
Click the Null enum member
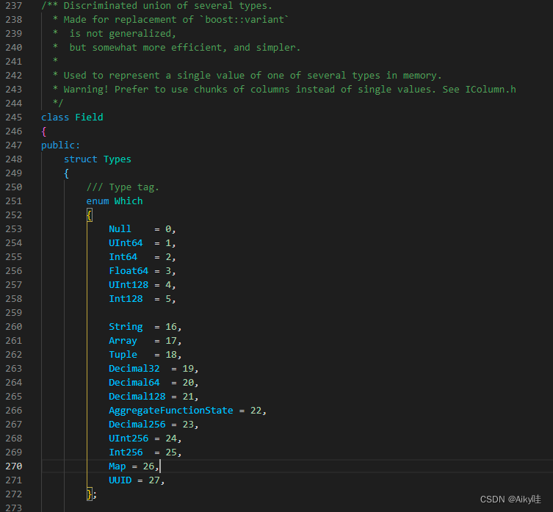click(x=120, y=229)
